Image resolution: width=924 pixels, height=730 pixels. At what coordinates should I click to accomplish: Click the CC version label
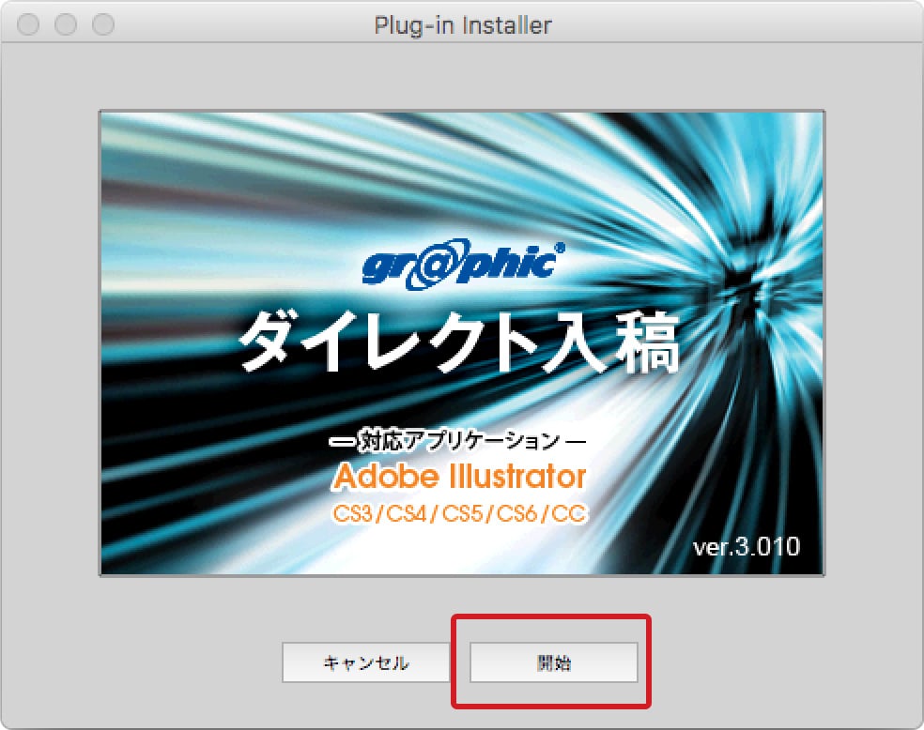568,514
